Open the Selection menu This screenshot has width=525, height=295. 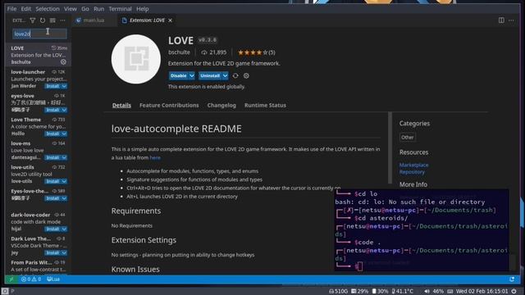[48, 9]
